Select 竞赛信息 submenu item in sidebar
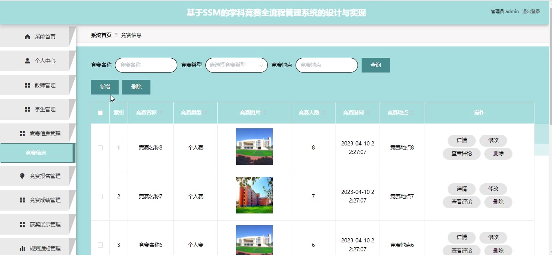Screen dimensions: 552x255 point(36,153)
